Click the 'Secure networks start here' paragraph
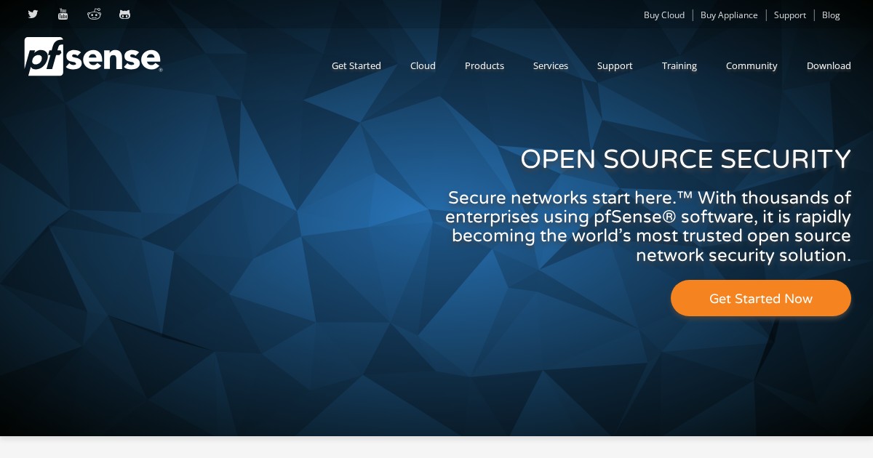873x458 pixels. point(648,227)
